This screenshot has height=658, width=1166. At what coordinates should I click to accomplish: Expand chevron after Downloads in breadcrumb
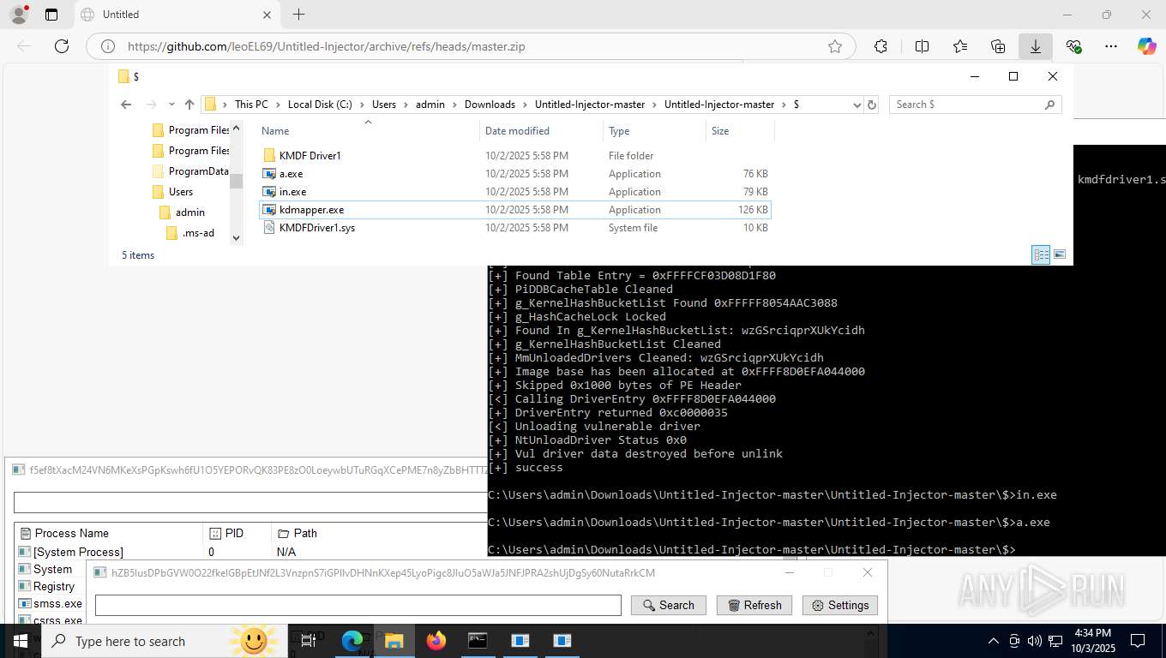point(525,105)
